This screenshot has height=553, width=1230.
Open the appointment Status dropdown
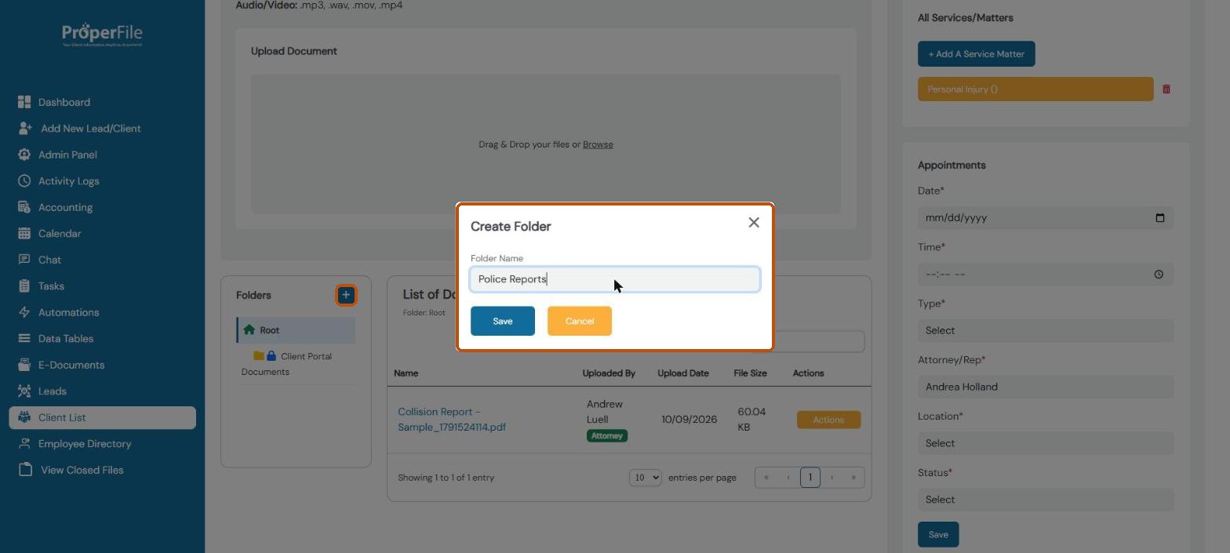click(1046, 500)
